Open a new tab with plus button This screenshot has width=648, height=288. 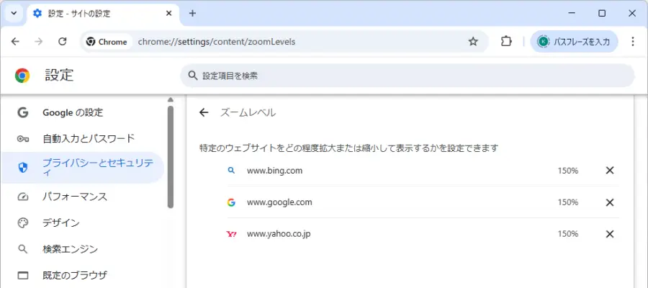tap(192, 13)
